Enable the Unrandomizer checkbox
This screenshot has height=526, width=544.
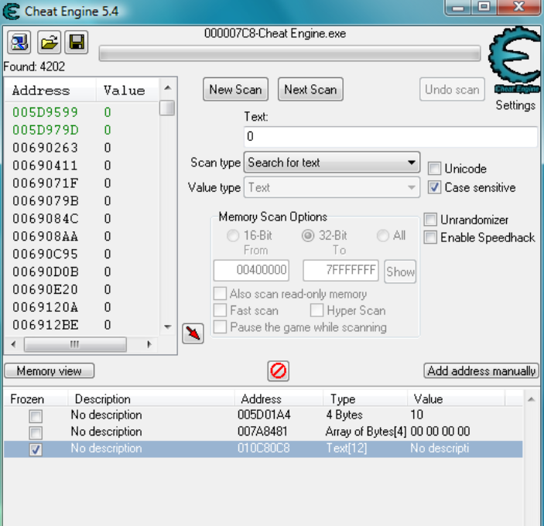coord(430,220)
